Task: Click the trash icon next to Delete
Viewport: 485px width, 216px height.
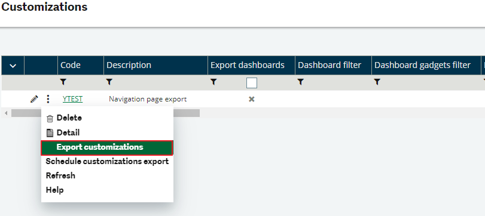Action: pyautogui.click(x=50, y=119)
